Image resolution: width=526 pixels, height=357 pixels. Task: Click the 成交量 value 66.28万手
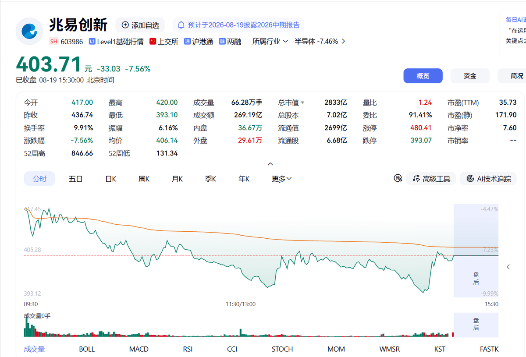[247, 103]
